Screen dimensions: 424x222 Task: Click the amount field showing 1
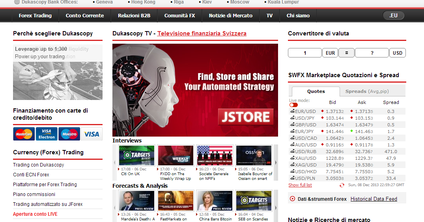(305, 53)
